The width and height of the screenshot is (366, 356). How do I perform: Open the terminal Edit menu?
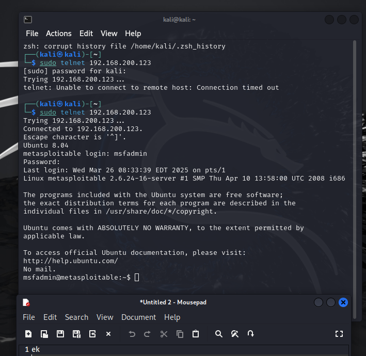point(86,34)
